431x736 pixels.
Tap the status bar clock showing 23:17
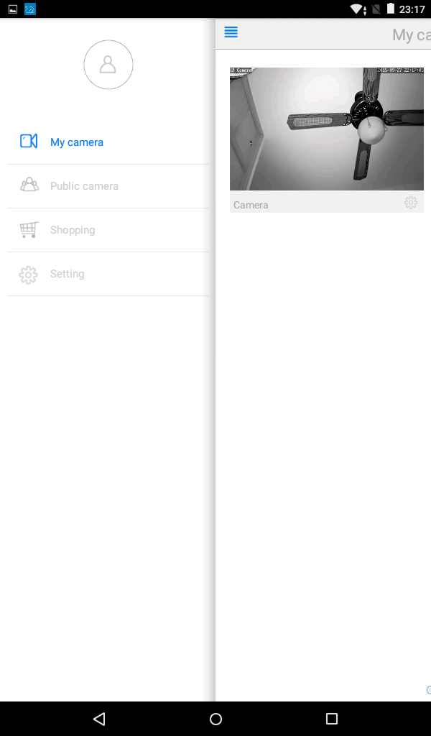pyautogui.click(x=412, y=9)
